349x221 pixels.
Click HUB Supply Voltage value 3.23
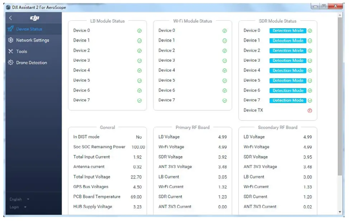pyautogui.click(x=137, y=207)
